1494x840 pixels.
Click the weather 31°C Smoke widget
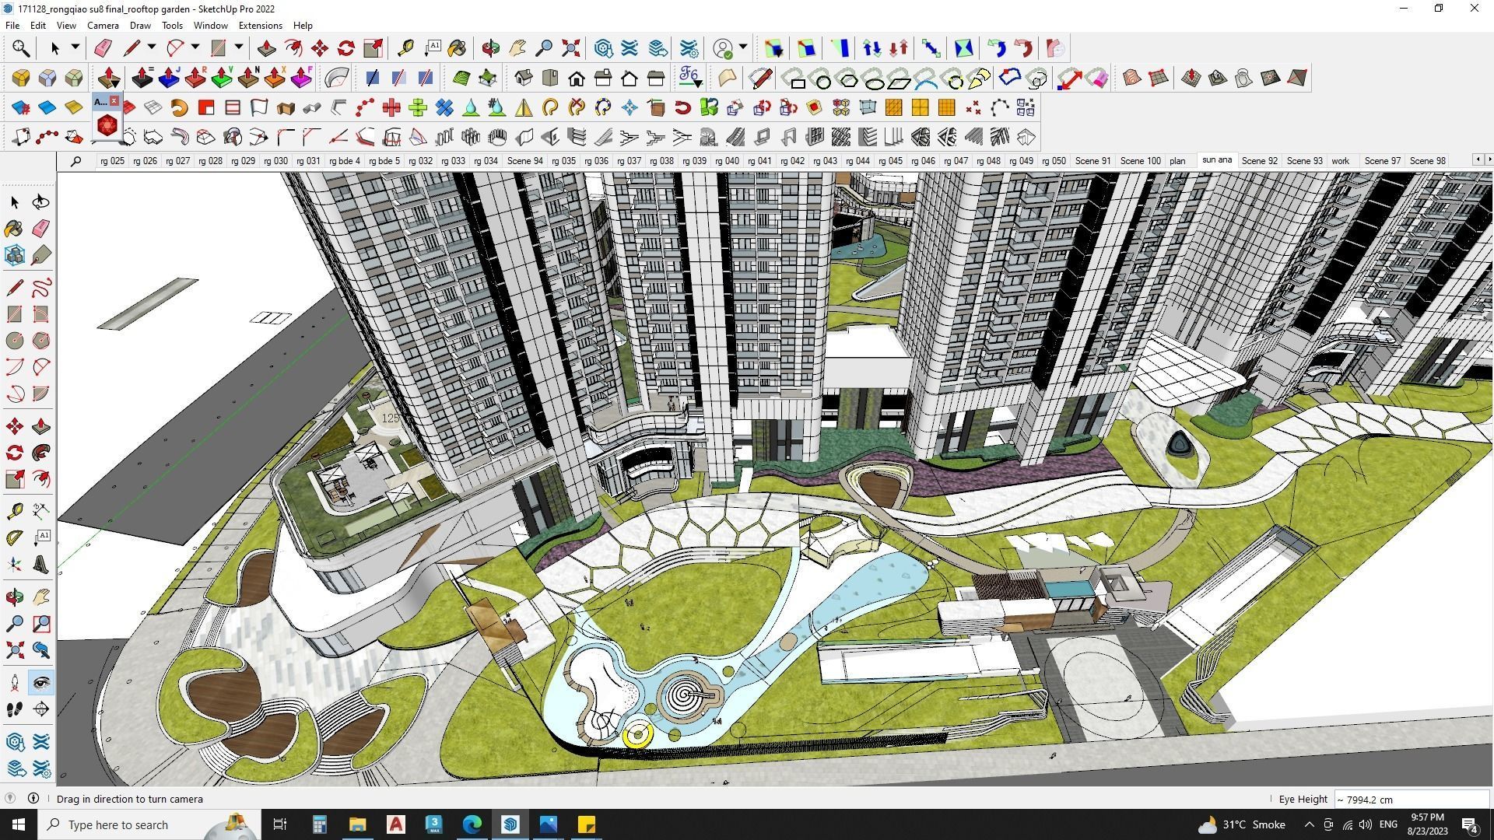click(x=1240, y=824)
